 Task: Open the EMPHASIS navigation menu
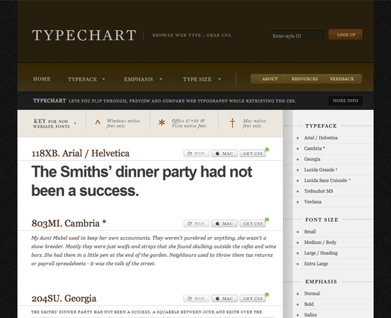pos(139,79)
